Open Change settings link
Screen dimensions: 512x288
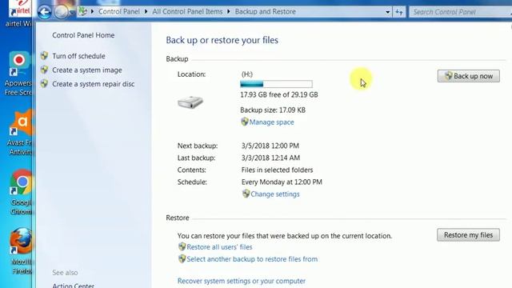click(x=275, y=194)
